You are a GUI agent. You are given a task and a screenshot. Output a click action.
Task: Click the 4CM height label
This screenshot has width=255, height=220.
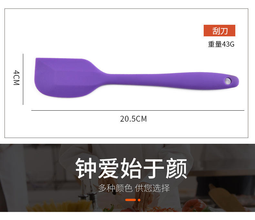[x=16, y=78]
